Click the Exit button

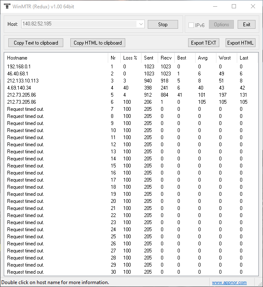[246, 24]
